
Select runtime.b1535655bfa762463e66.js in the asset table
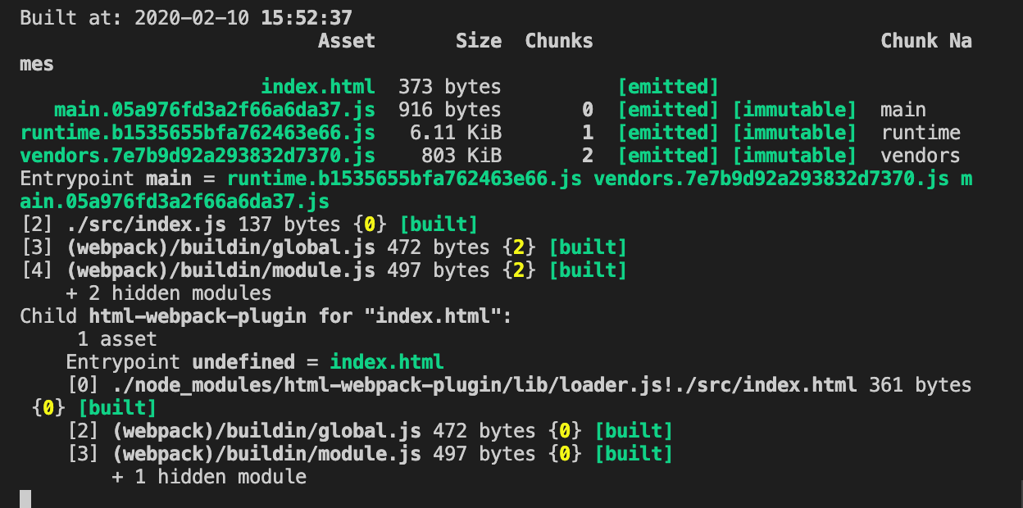click(198, 132)
